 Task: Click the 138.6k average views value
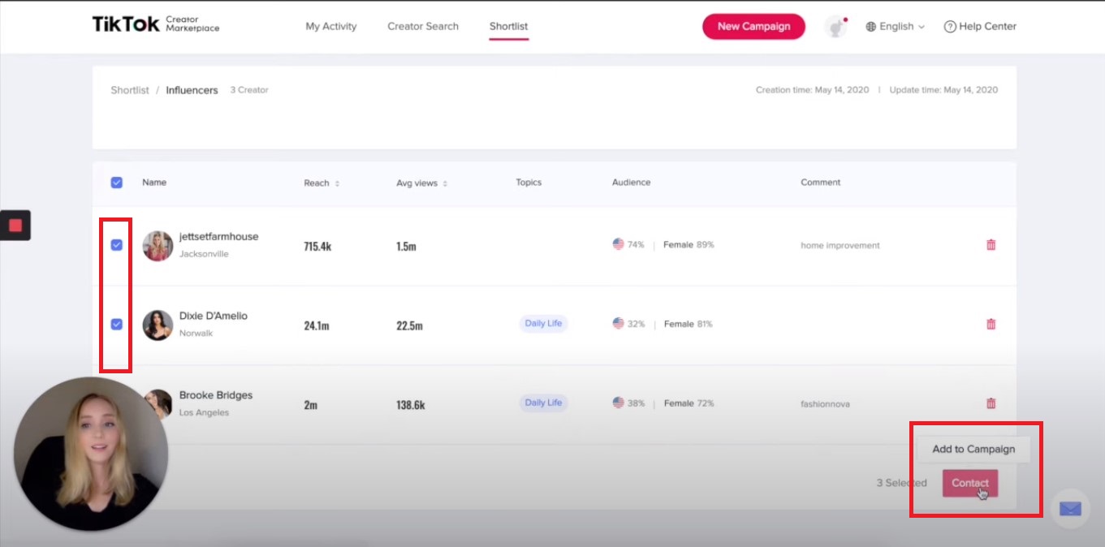coord(411,404)
